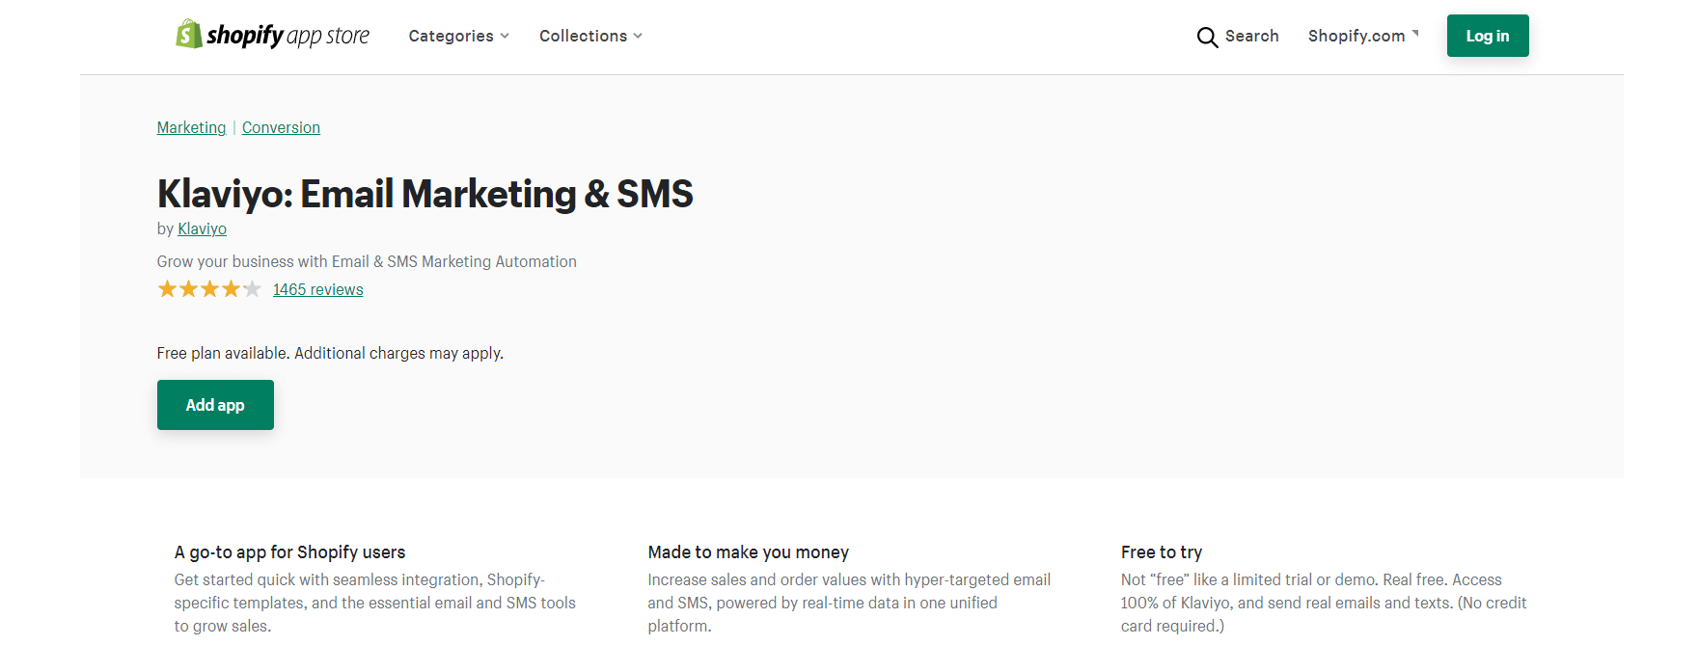Click the grey fifth rating star
Image resolution: width=1699 pixels, height=672 pixels.
pos(252,289)
